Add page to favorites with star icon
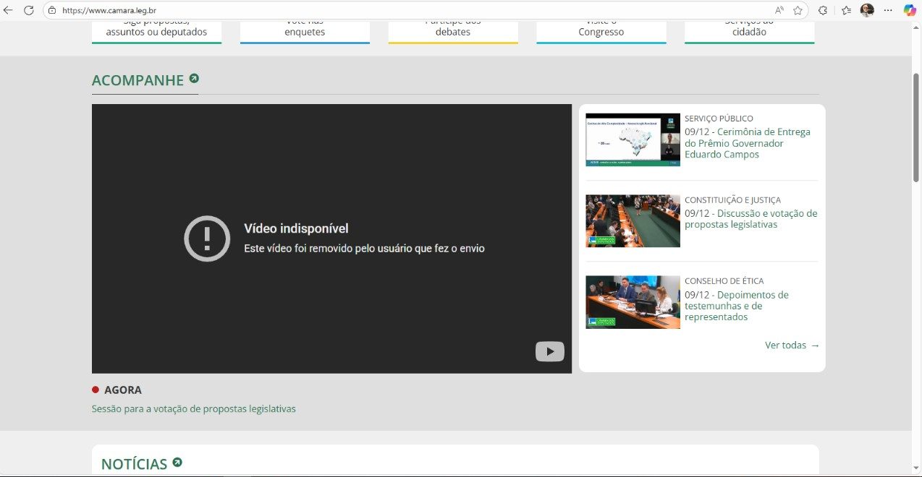This screenshot has width=922, height=477. pyautogui.click(x=798, y=10)
